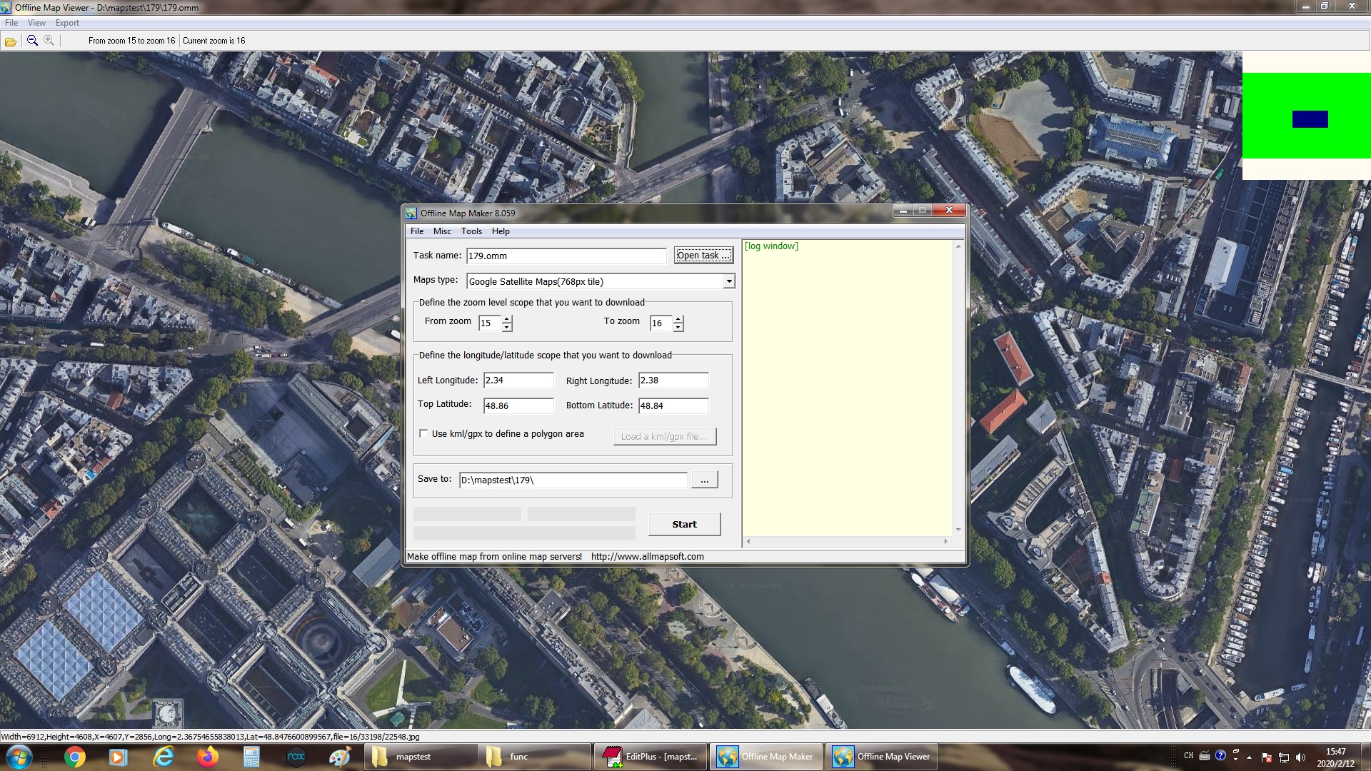Click the Offline Map Maker title icon

[411, 213]
